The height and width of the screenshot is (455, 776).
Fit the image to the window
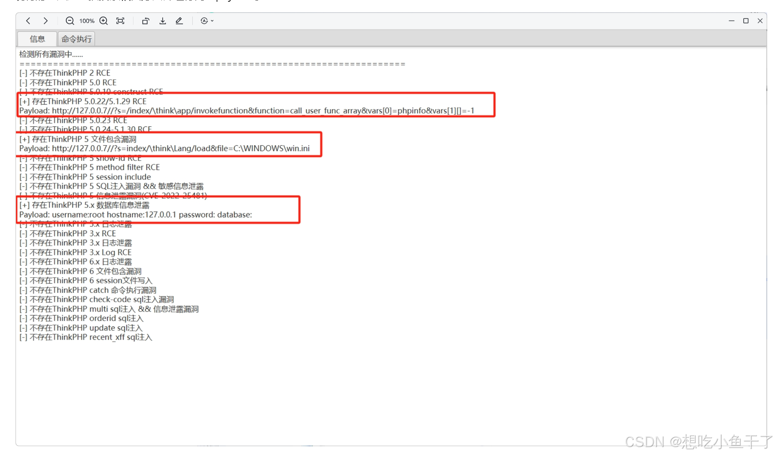click(120, 21)
